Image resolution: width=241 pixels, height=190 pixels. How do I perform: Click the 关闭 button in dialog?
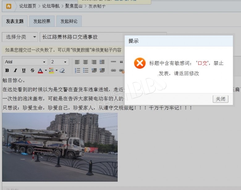click(x=220, y=99)
